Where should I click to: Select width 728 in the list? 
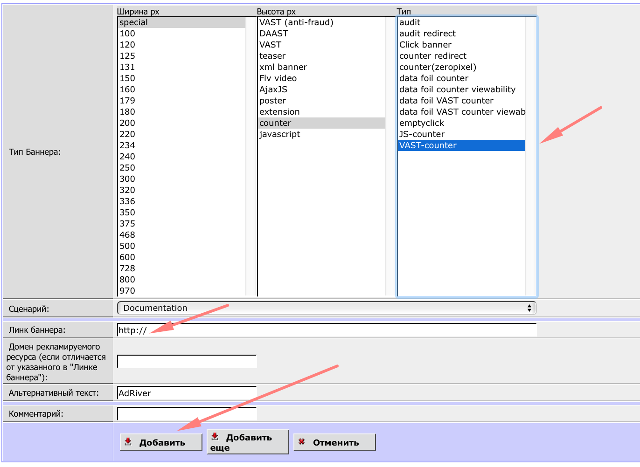(x=181, y=268)
